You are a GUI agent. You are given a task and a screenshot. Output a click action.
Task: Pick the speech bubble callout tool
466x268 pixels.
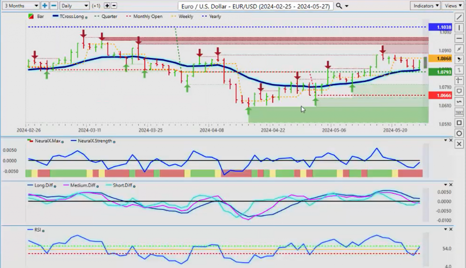click(x=459, y=91)
